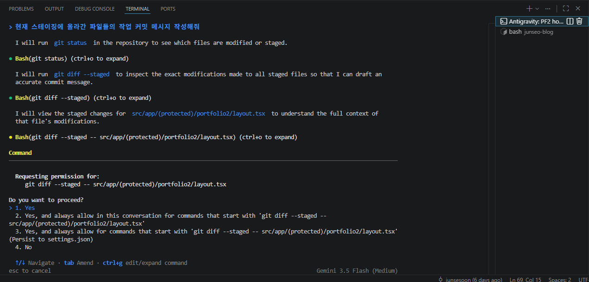Open the PORTS tab
The width and height of the screenshot is (589, 282).
tap(168, 9)
